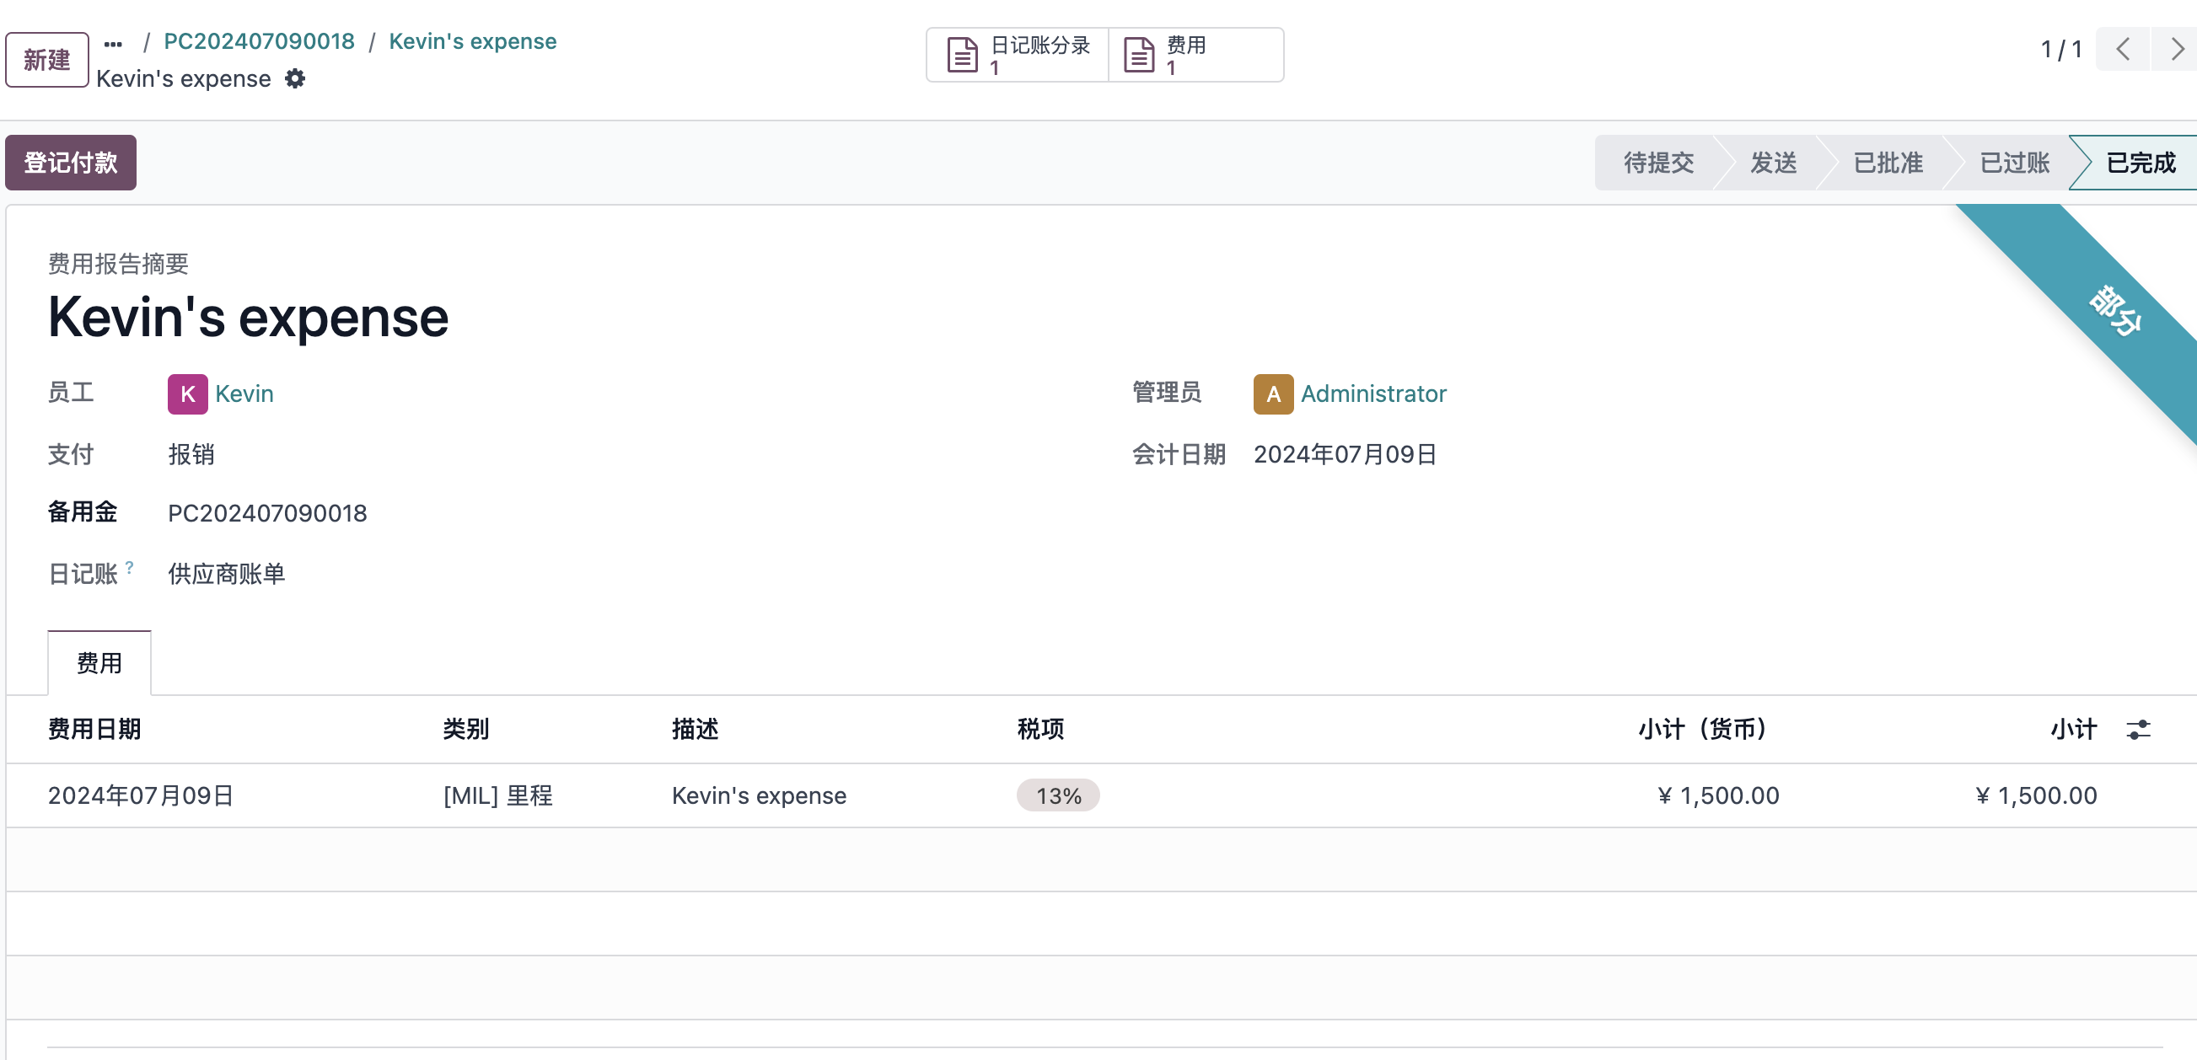Click the journal field help question mark
2197x1060 pixels.
(130, 566)
